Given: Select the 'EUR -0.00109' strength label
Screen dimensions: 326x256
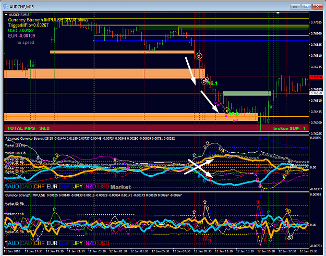Looking at the screenshot, I should pyautogui.click(x=21, y=36).
